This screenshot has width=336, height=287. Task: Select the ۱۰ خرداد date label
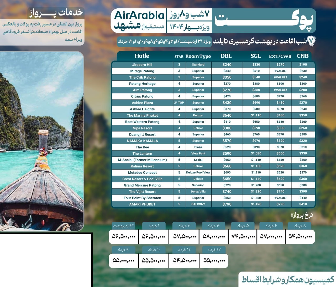(x=154, y=250)
